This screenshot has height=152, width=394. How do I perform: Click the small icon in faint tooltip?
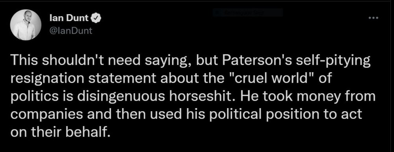coord(217,13)
